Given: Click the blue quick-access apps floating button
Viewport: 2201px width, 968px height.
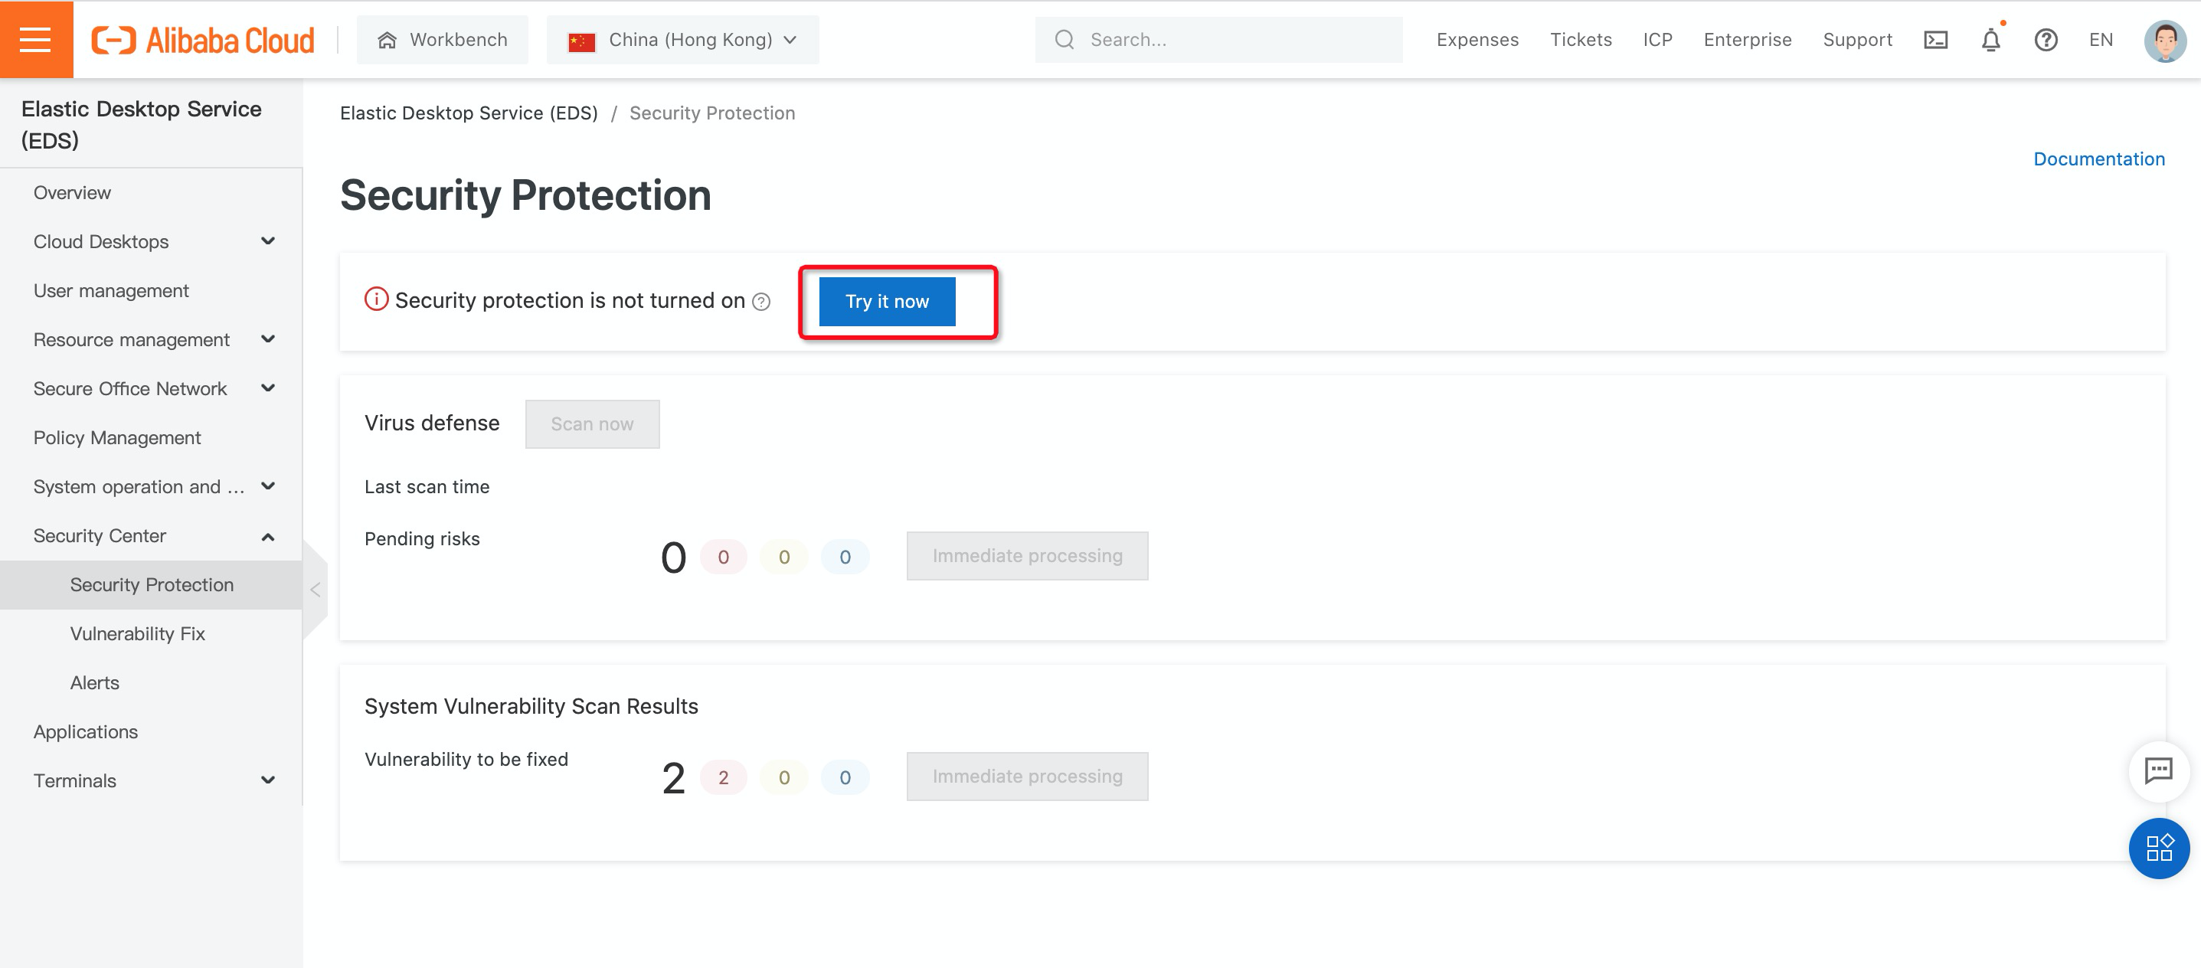Looking at the screenshot, I should click(x=2158, y=849).
